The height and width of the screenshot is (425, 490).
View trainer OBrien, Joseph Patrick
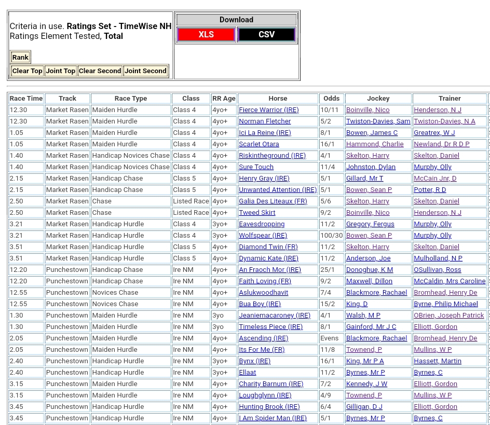(448, 316)
